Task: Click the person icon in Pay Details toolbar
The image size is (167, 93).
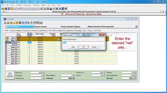Action: click(x=5, y=22)
